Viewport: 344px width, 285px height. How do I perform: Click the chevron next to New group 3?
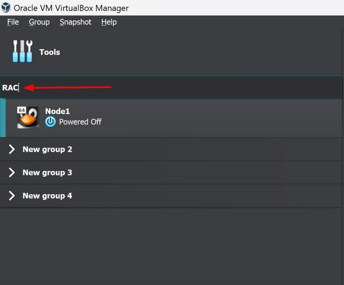[11, 172]
